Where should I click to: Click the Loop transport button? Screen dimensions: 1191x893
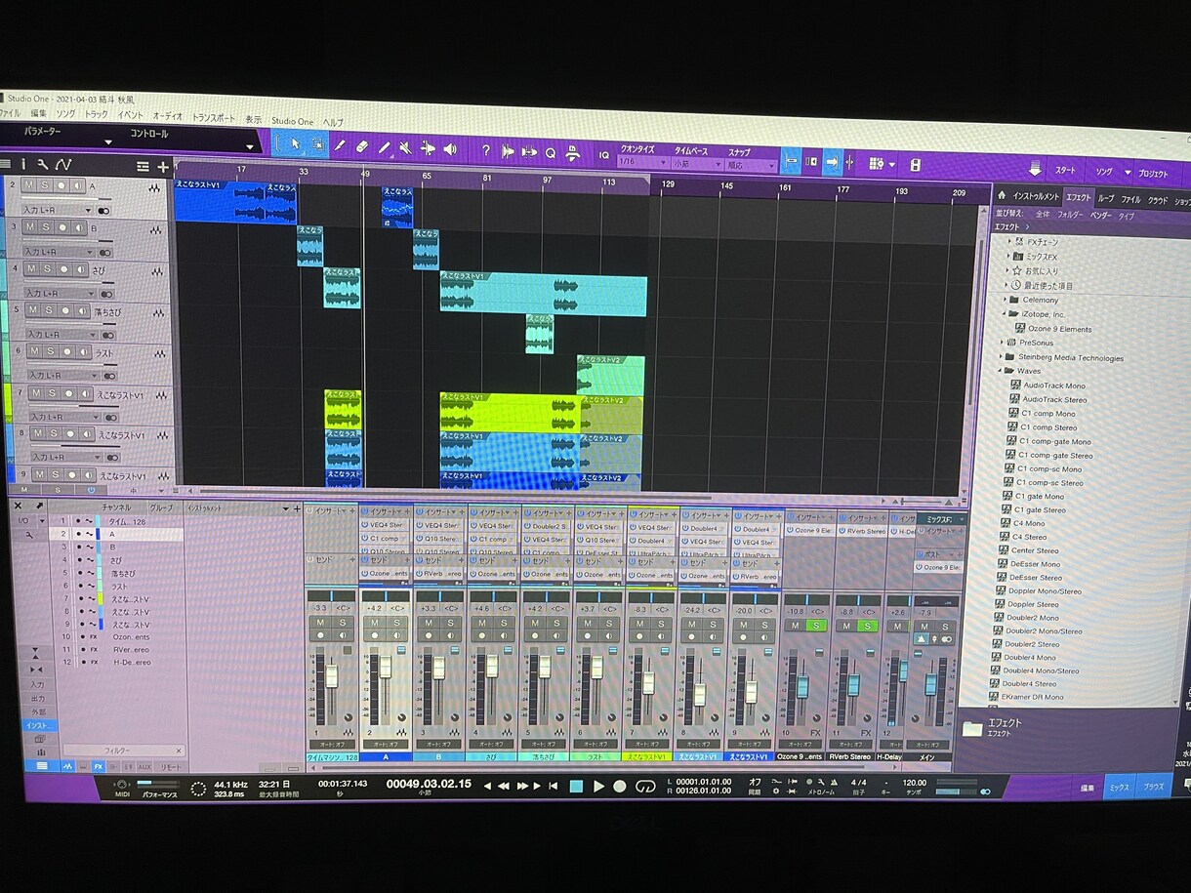pyautogui.click(x=644, y=786)
